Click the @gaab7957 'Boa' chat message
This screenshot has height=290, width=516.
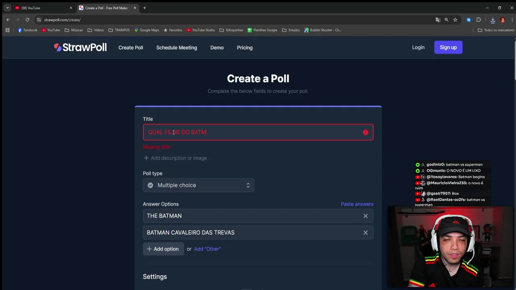coord(437,193)
